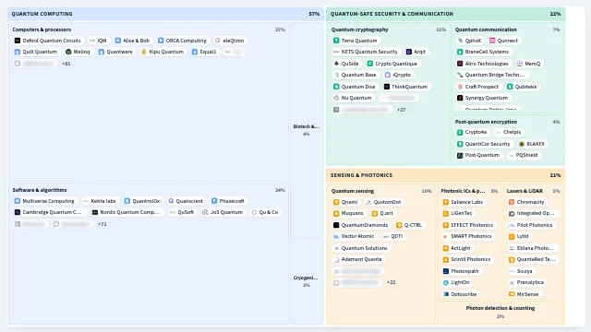591x332 pixels.
Task: Click the Photonpath logo icon
Action: pyautogui.click(x=445, y=271)
